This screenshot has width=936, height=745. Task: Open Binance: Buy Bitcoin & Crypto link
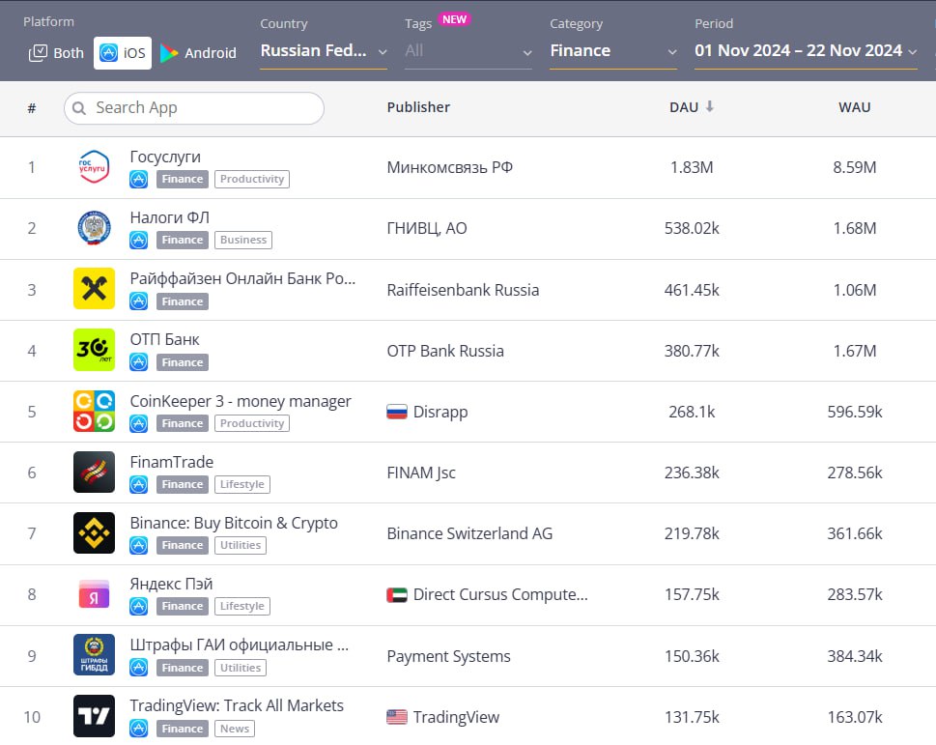click(234, 523)
